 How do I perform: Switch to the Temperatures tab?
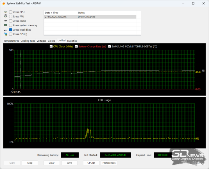11,41
